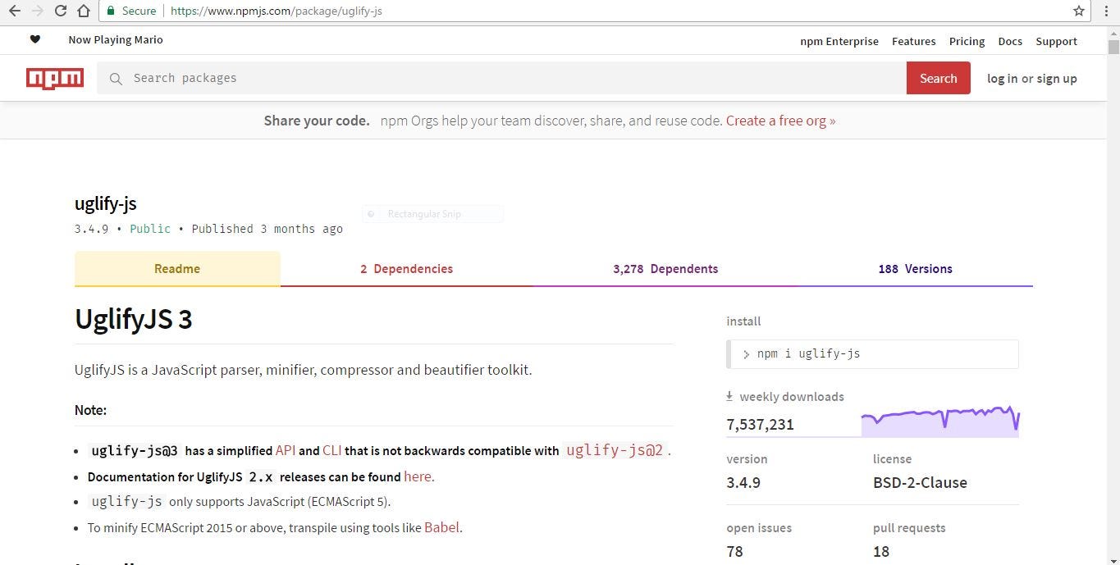Click the green Secure padlock indicator
Viewport: 1120px width, 565px height.
point(131,11)
